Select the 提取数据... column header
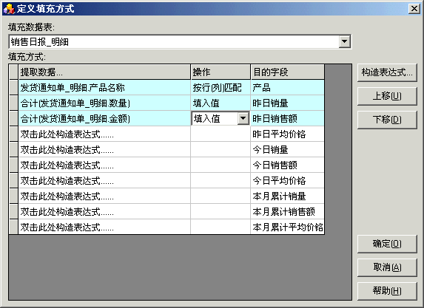 (104, 72)
